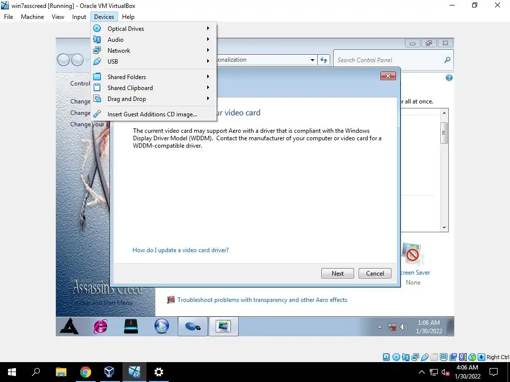Open the drive-shaped explorer icon in guest taskbar
Image resolution: width=510 pixels, height=382 pixels.
[x=131, y=326]
